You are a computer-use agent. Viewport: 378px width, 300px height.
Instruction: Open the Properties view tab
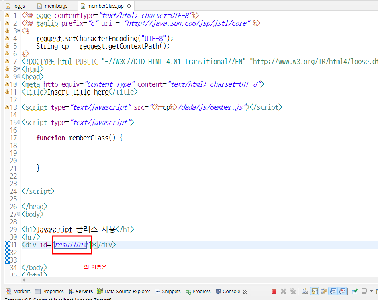point(49,291)
